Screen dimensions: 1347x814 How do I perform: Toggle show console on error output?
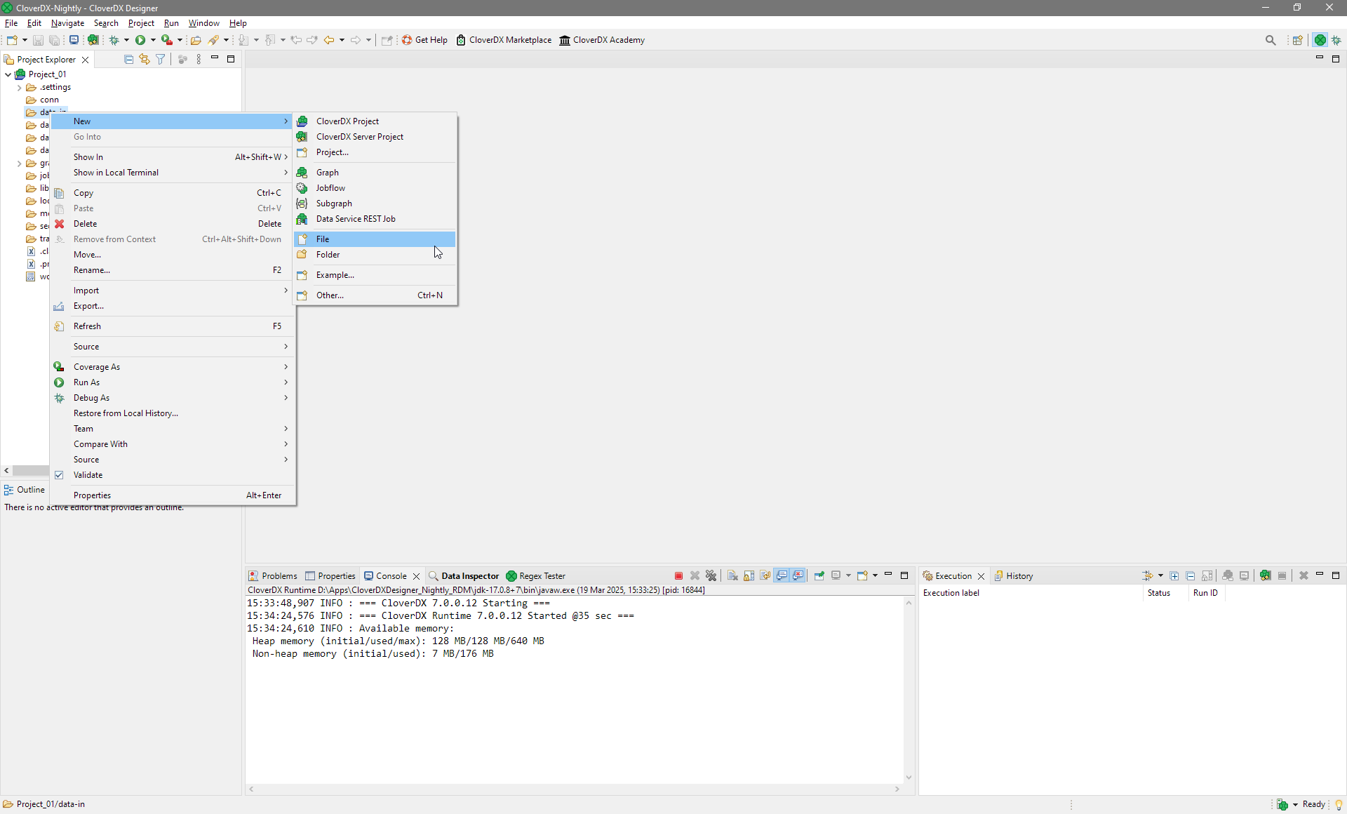[798, 576]
